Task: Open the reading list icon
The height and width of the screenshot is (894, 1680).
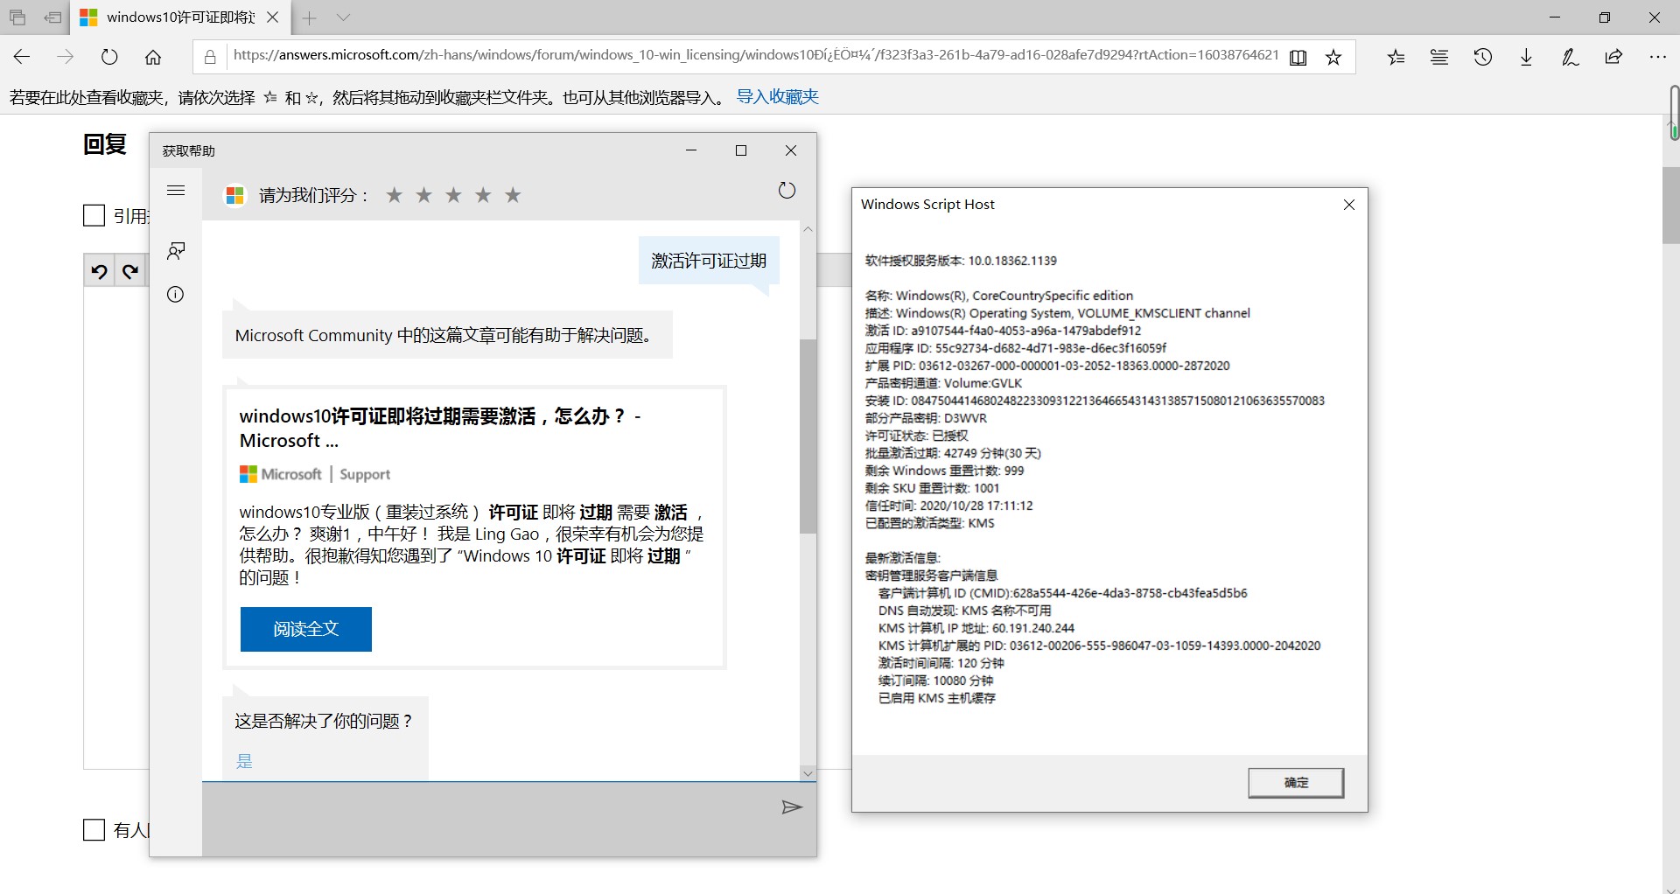Action: [1439, 57]
